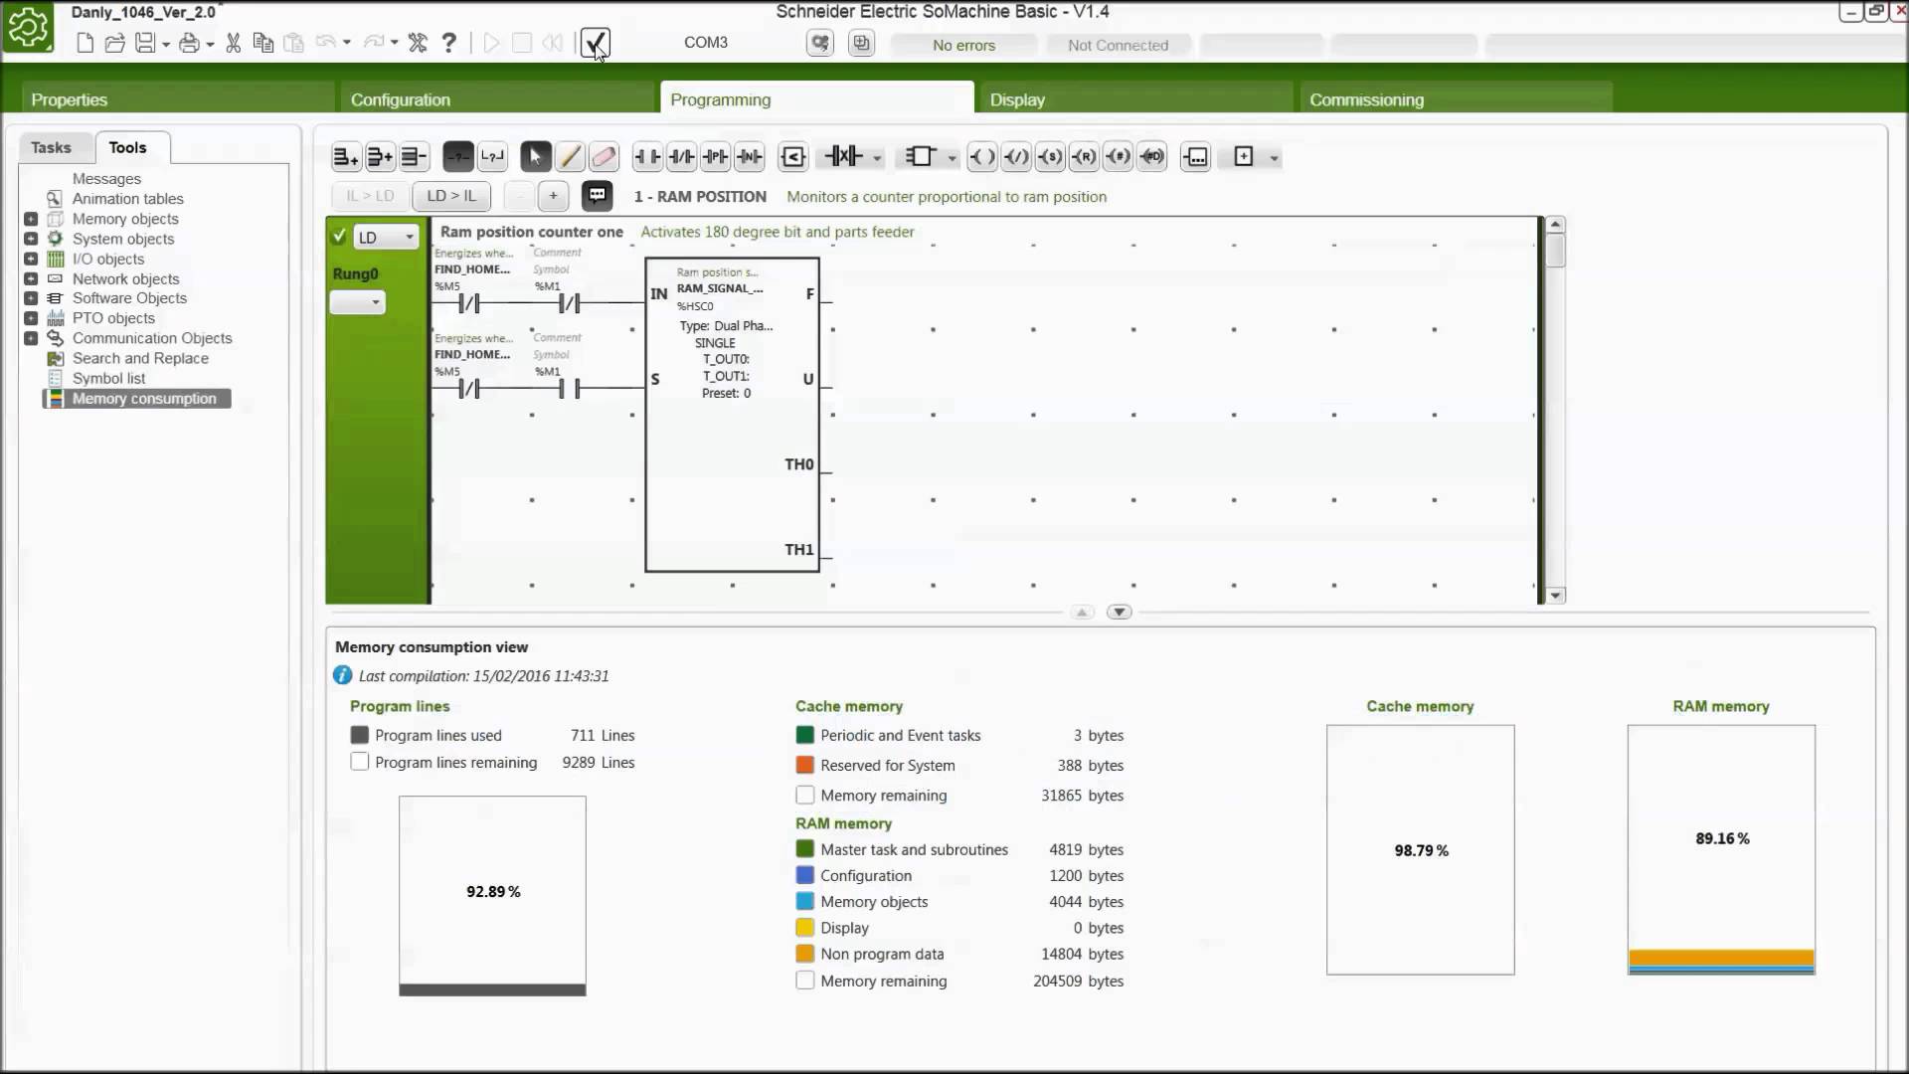
Task: Select the eraser tool
Action: pos(604,156)
